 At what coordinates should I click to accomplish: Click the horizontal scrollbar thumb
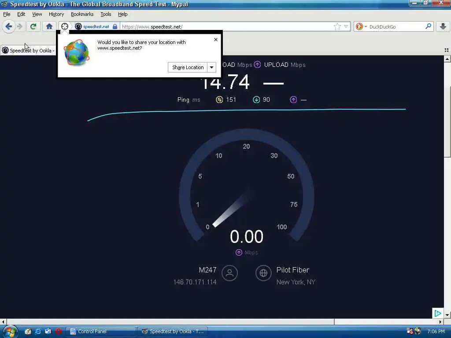[170, 322]
